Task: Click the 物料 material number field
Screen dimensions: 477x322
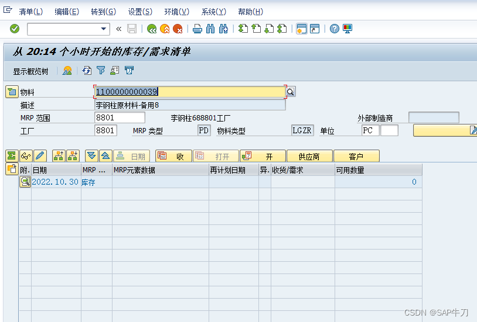Action: click(x=190, y=92)
